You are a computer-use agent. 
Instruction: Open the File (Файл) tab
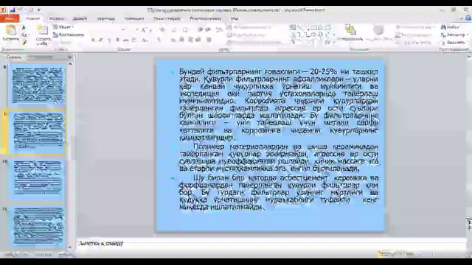coord(10,18)
